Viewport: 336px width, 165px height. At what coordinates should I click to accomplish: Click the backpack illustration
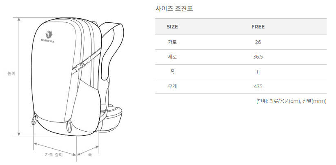point(77,77)
